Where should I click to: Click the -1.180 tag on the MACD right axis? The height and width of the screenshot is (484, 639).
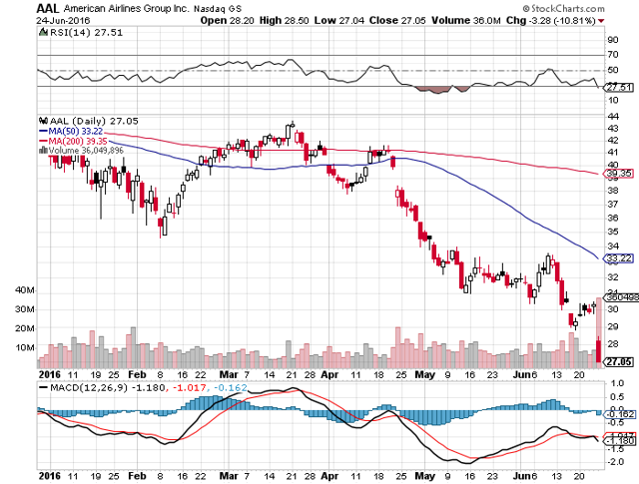click(619, 441)
